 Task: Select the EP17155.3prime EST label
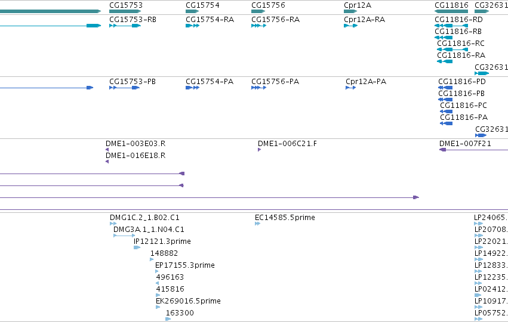(x=185, y=265)
